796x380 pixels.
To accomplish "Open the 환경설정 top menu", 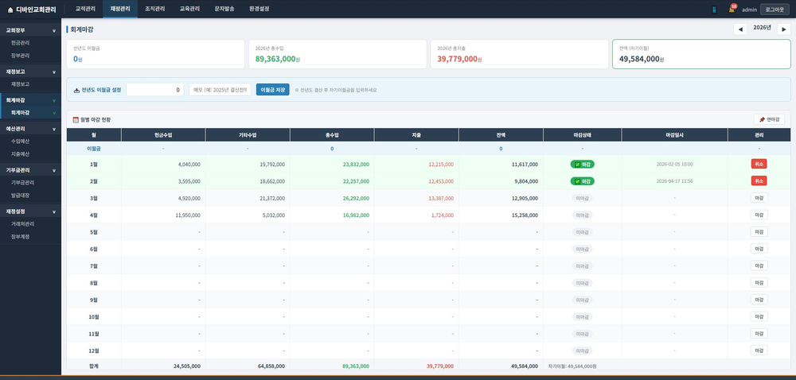I will point(259,9).
